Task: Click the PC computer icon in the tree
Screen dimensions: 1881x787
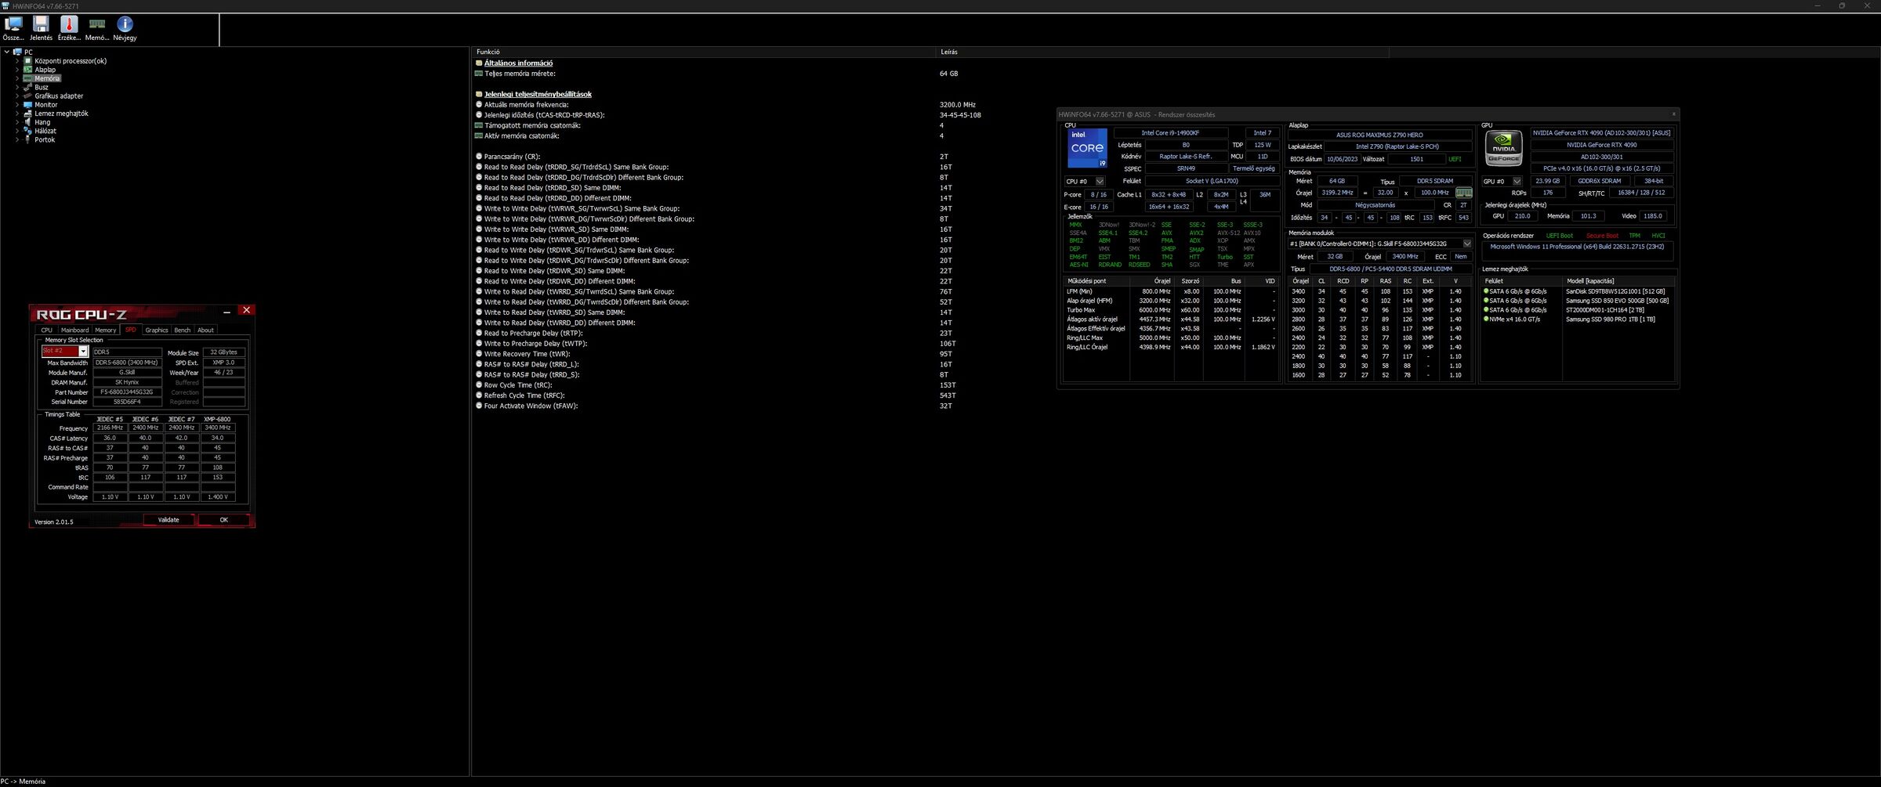Action: click(17, 52)
